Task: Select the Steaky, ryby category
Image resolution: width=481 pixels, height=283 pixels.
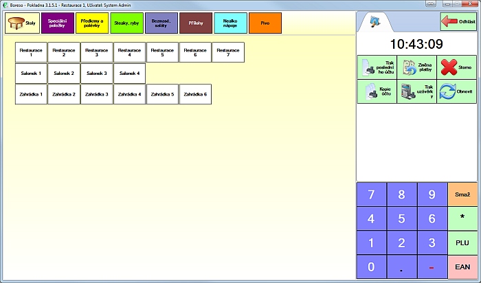Action: click(x=127, y=23)
